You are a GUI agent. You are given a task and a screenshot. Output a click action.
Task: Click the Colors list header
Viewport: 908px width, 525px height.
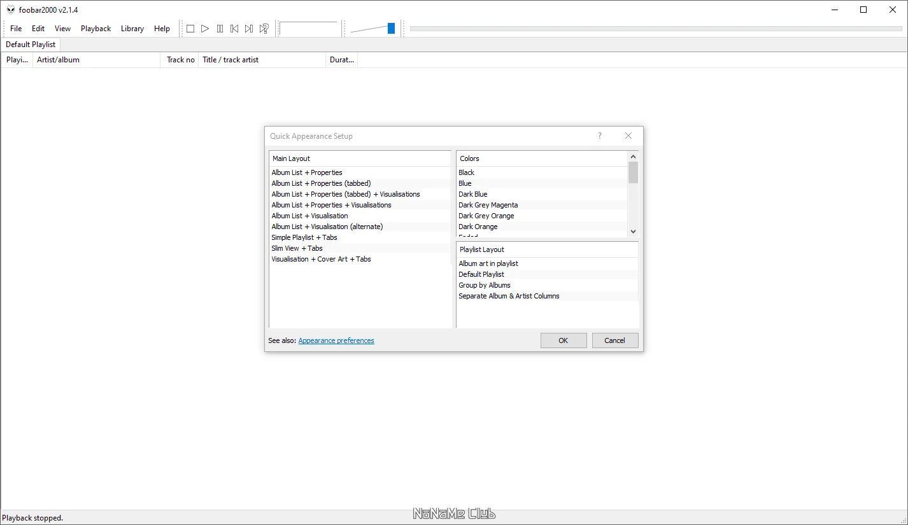[542, 158]
